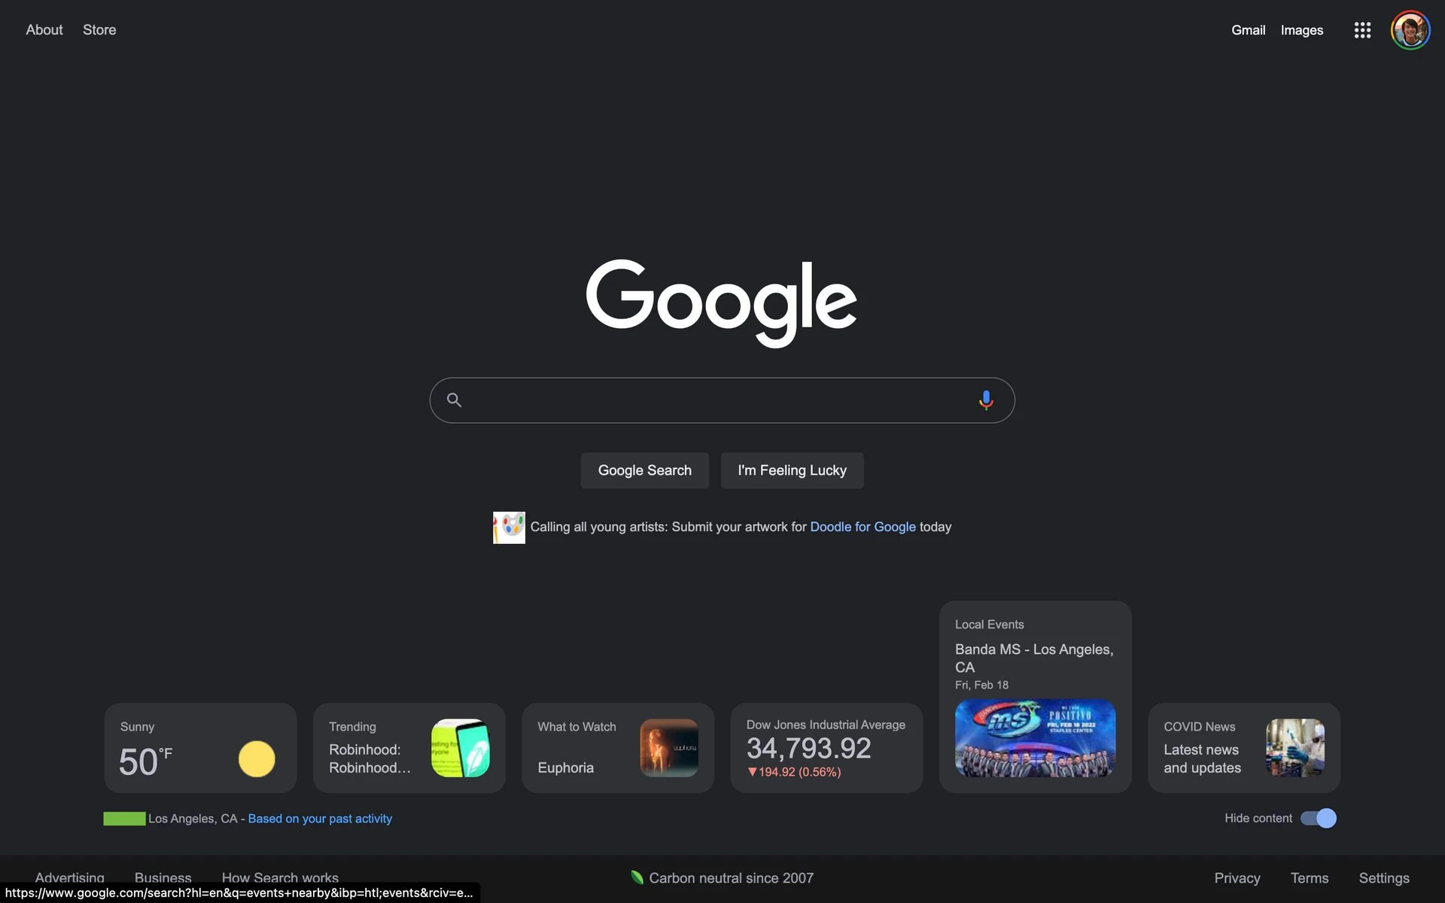This screenshot has height=903, width=1445.
Task: Open Settings in the footer
Action: pos(1384,877)
